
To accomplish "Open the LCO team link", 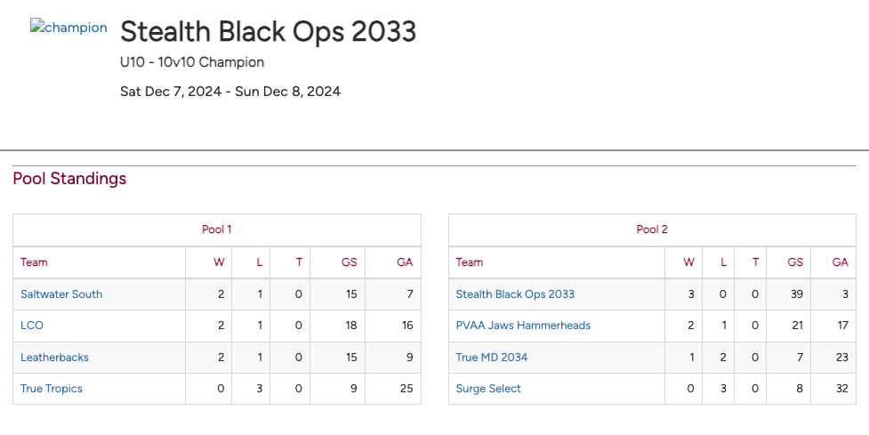I will (x=32, y=326).
